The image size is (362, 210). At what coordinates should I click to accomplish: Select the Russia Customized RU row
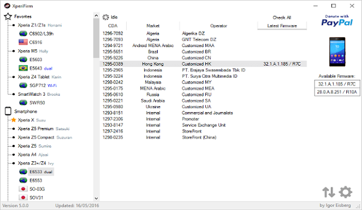click(x=203, y=95)
